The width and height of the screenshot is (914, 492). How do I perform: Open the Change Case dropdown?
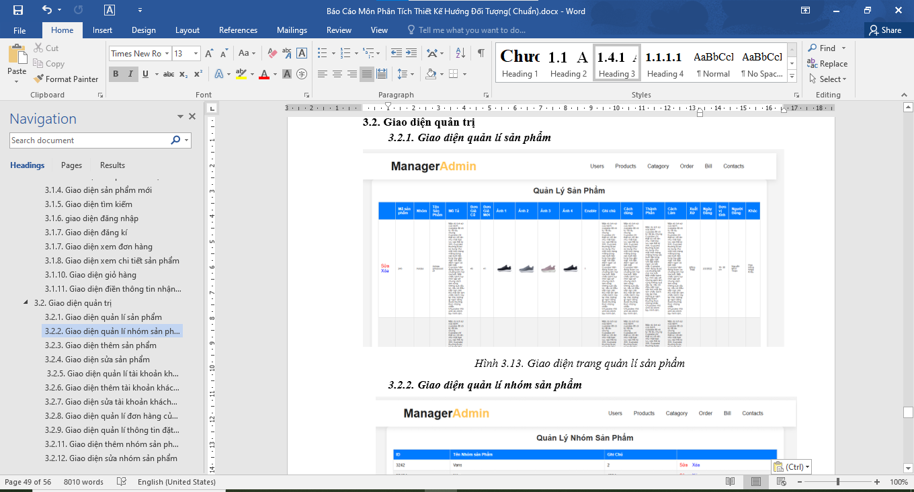click(247, 53)
